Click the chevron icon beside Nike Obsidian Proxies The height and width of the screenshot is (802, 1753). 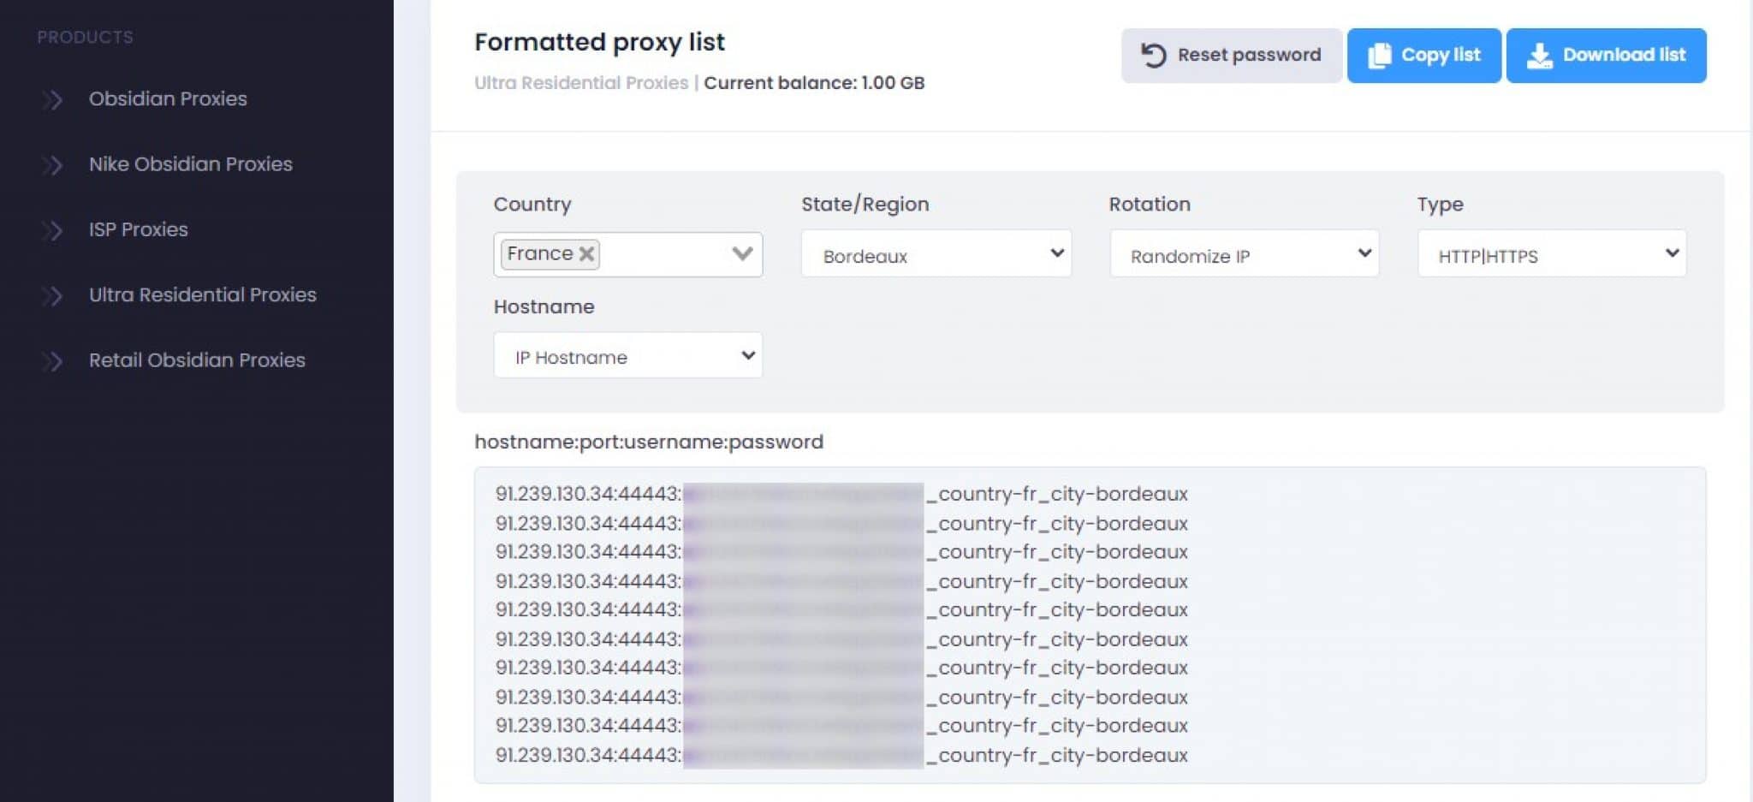pyautogui.click(x=52, y=164)
